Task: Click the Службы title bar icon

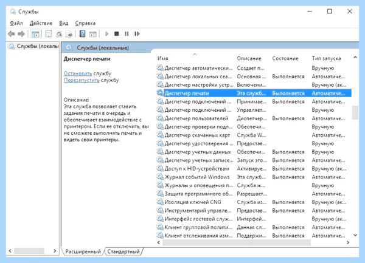Action: 13,12
